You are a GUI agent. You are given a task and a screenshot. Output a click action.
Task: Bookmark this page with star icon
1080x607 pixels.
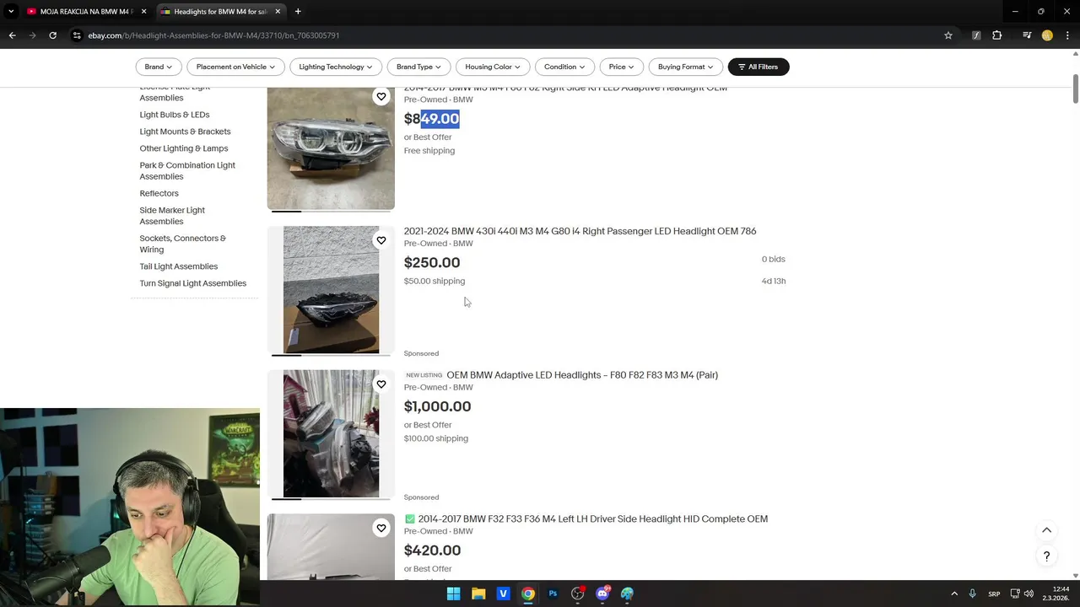948,35
